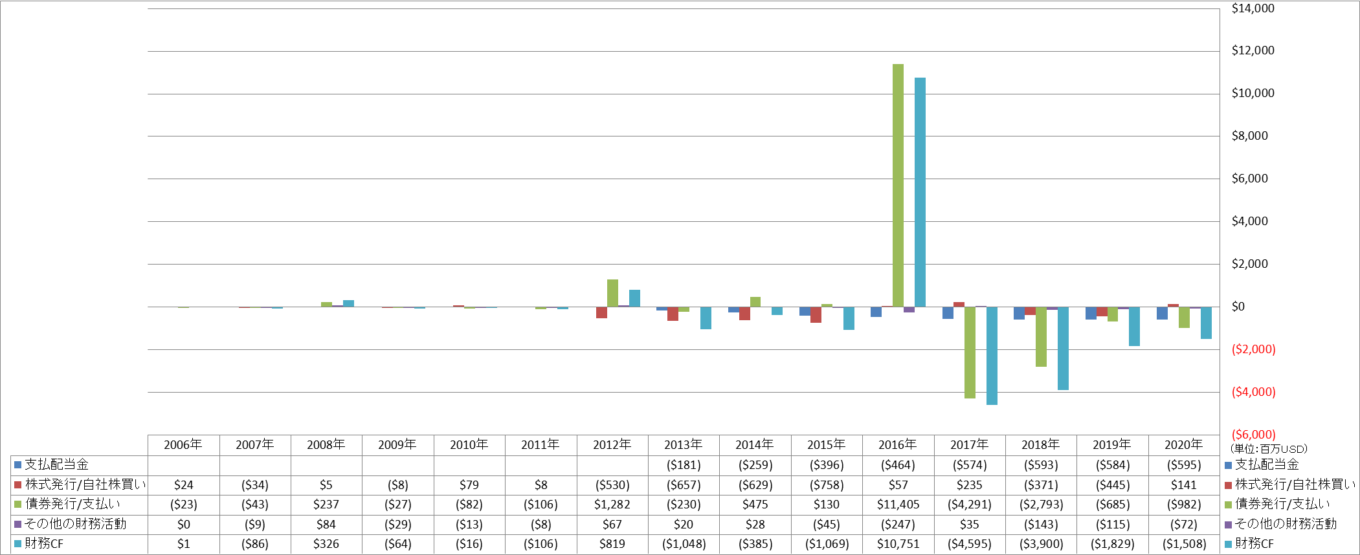Select the ($1,829) table cell
Viewport: 1360px width, 555px height.
click(1113, 543)
